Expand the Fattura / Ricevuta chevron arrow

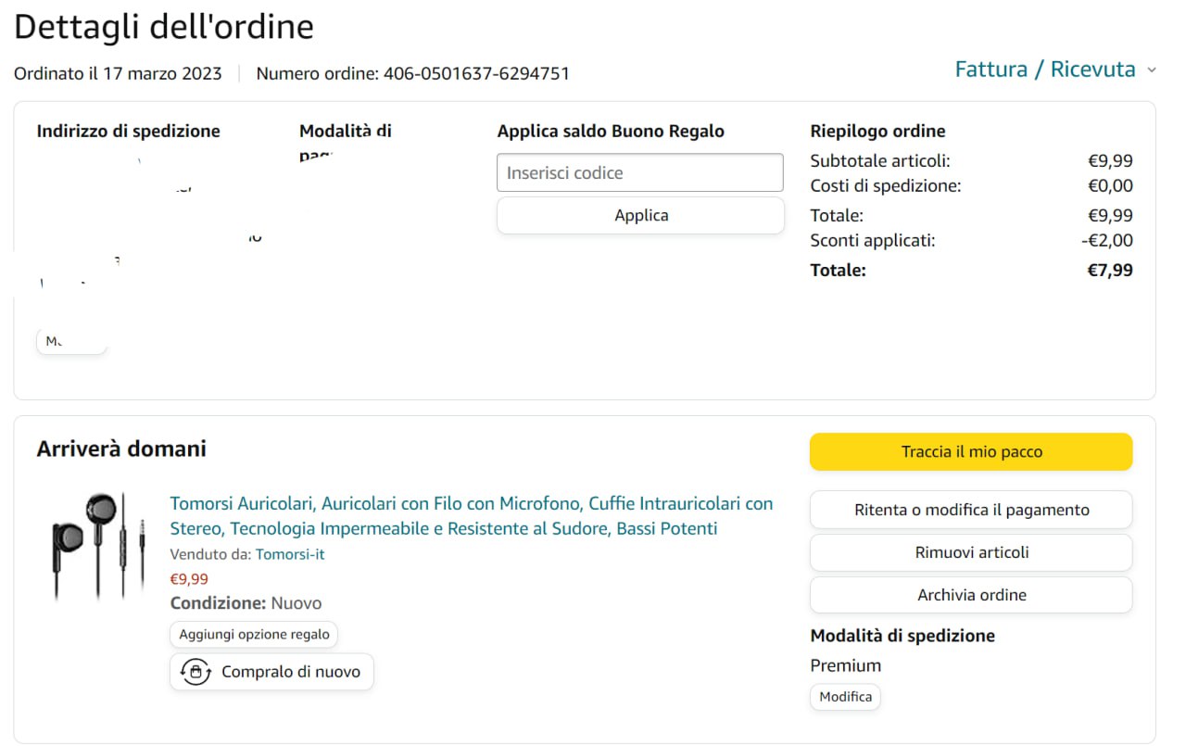[x=1152, y=70]
